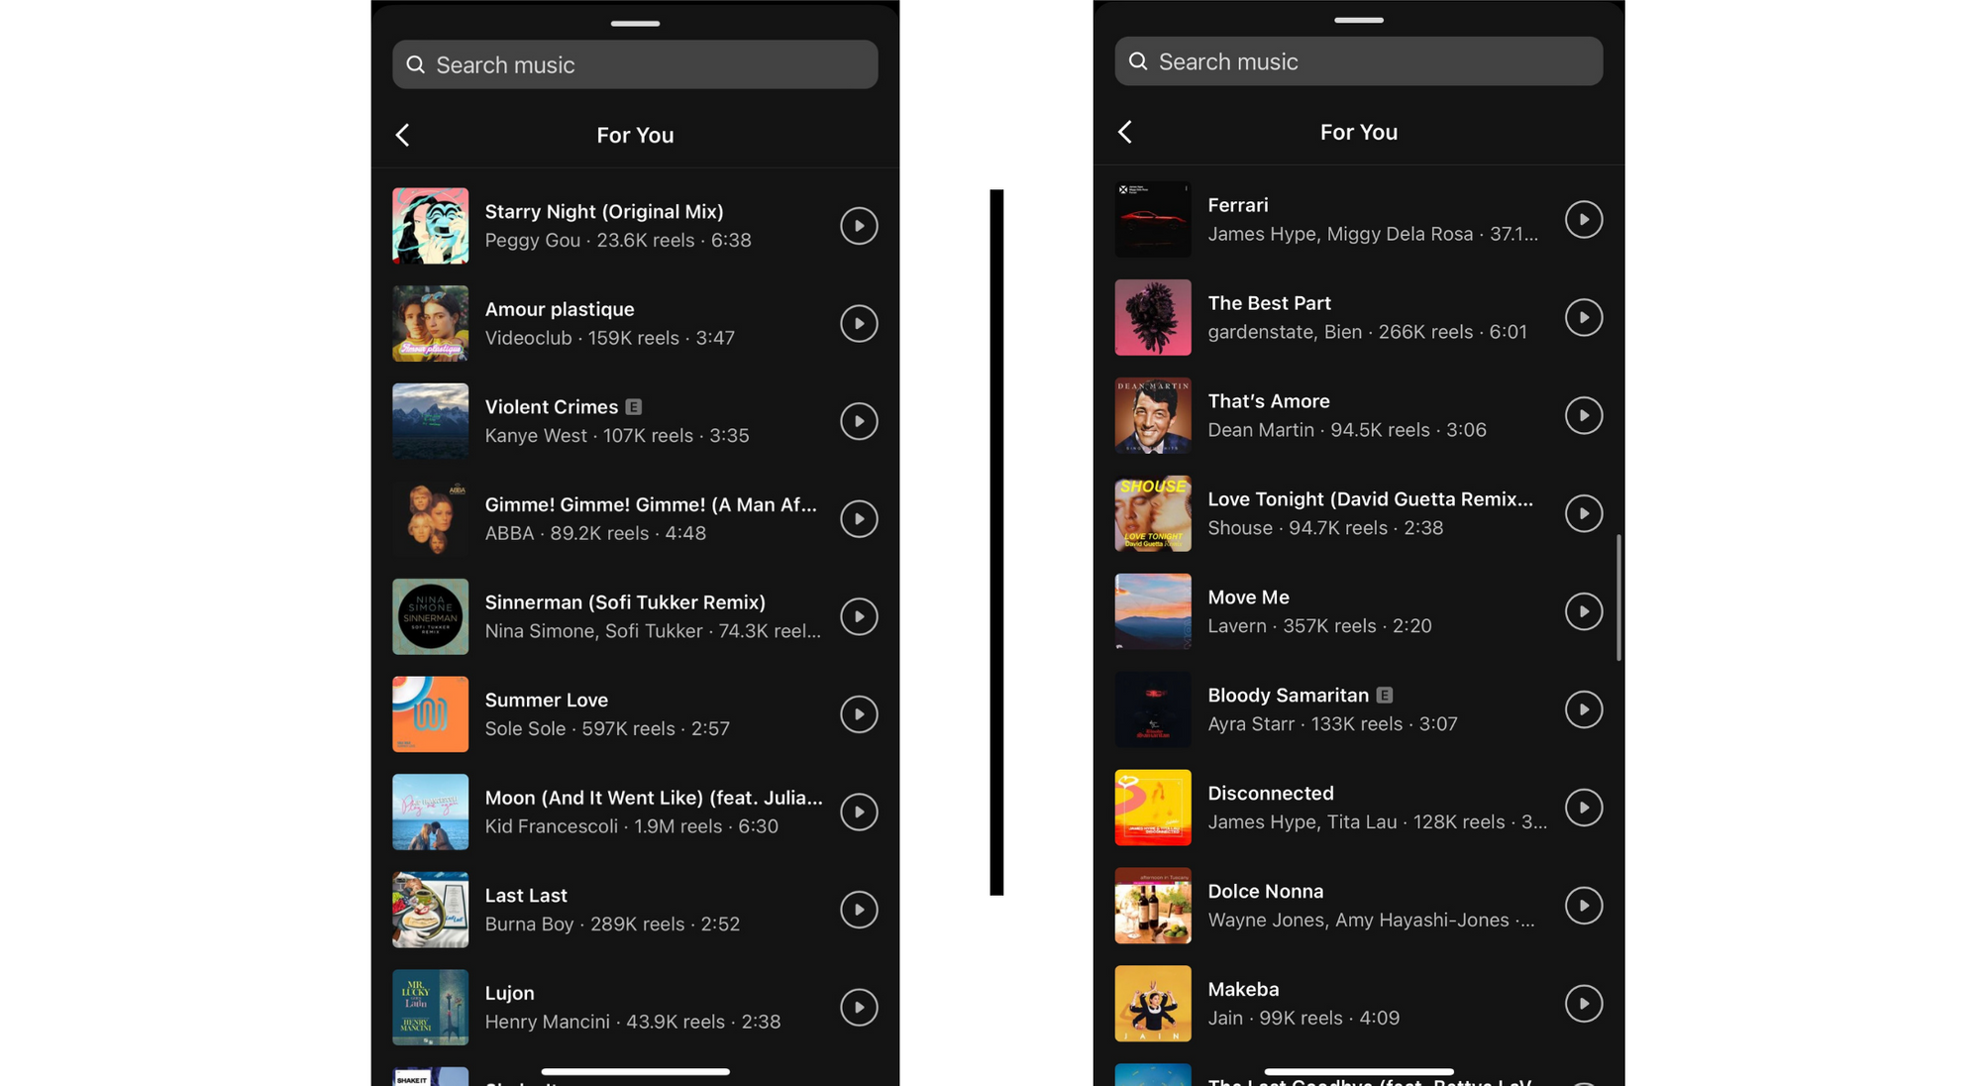Play Disconnected by James Hype
This screenshot has height=1086, width=1981.
(x=1583, y=808)
